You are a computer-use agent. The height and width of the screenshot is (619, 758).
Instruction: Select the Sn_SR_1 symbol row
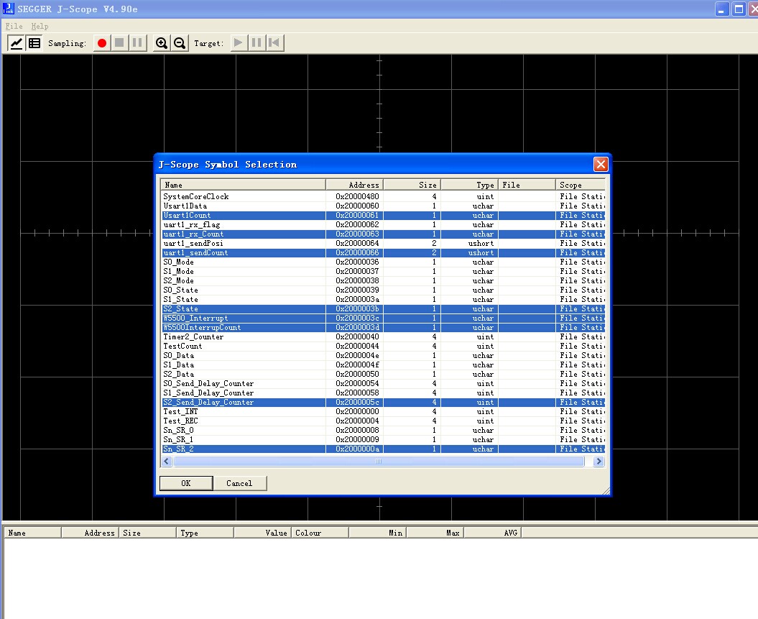383,439
